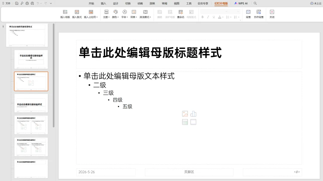
Task: Open the 会员专享 tab
Action: click(x=203, y=4)
